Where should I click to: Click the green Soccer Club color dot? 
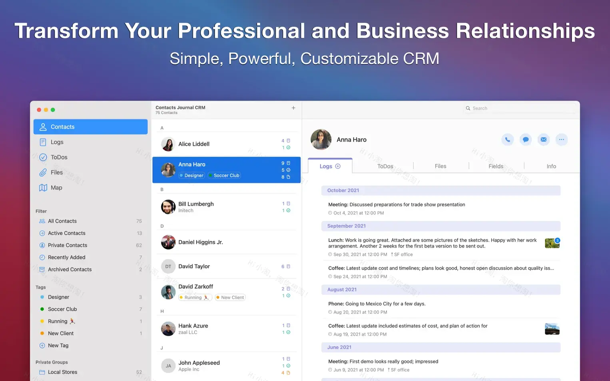click(43, 309)
